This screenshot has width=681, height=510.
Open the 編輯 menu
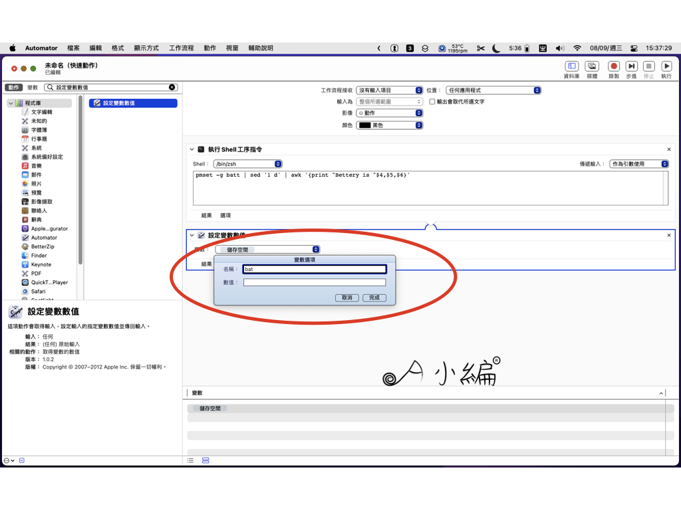(x=96, y=48)
